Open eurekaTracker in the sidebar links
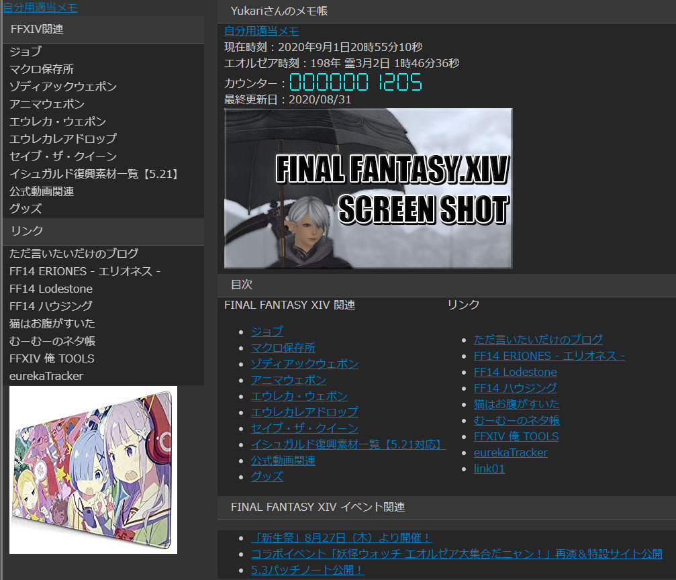The image size is (676, 580). [46, 376]
